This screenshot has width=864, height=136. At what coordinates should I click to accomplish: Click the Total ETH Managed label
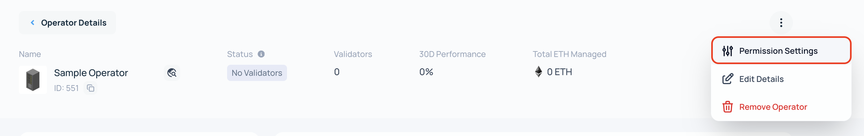pos(569,54)
